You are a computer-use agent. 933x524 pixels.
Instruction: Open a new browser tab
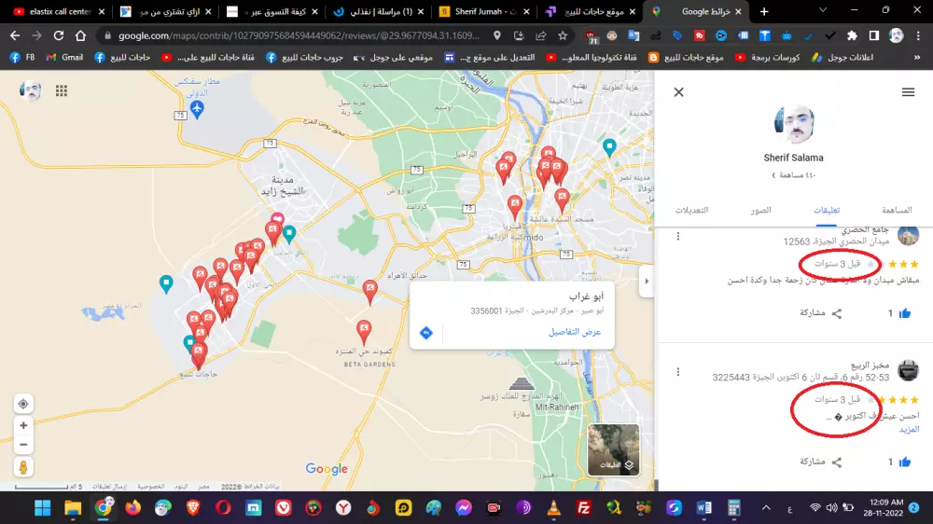(x=764, y=11)
